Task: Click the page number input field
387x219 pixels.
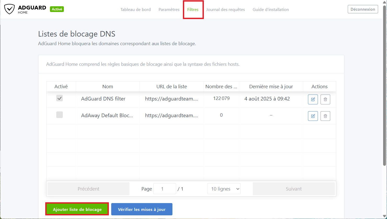Action: click(x=165, y=189)
